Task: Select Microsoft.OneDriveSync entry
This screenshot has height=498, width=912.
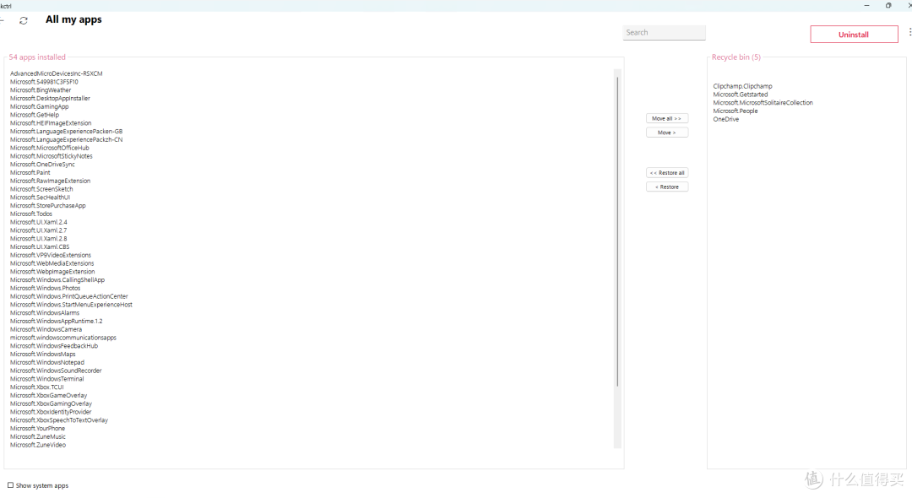Action: tap(42, 165)
